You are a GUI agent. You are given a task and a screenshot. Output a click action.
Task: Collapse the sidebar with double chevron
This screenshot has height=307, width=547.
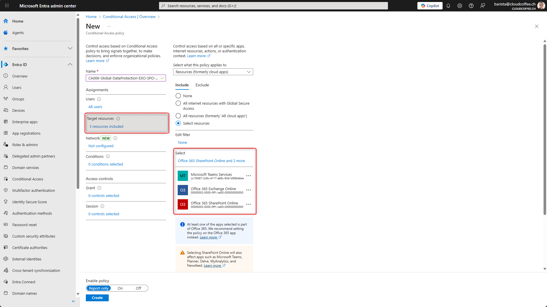[73, 301]
